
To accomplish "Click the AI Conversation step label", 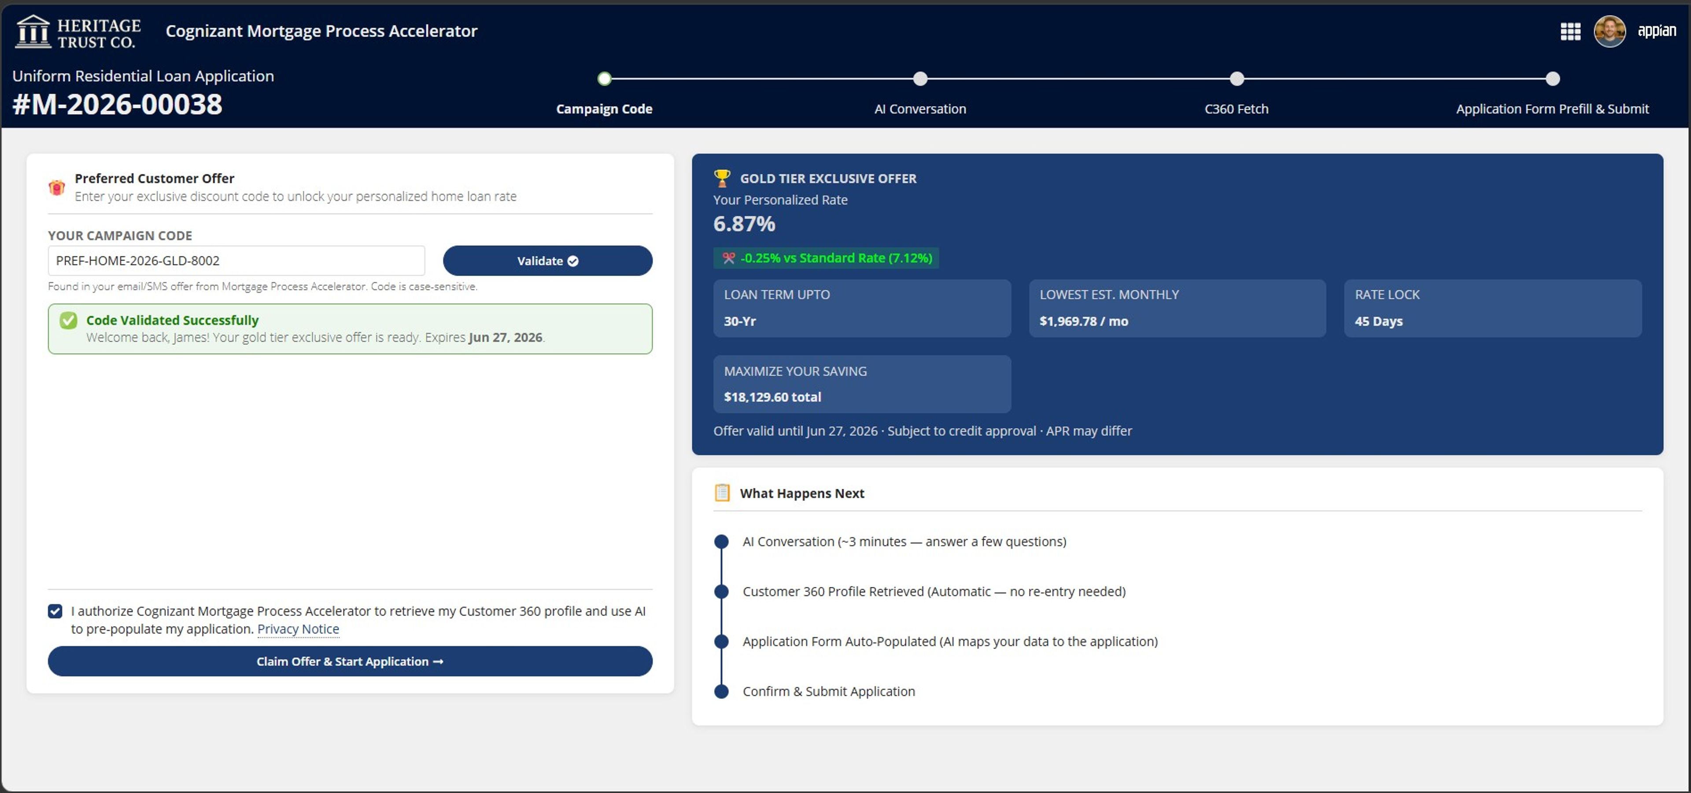I will click(920, 109).
